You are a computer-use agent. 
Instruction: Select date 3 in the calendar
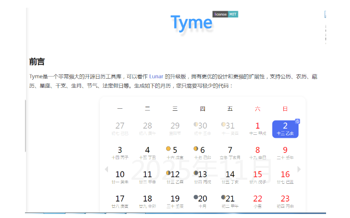(120, 153)
